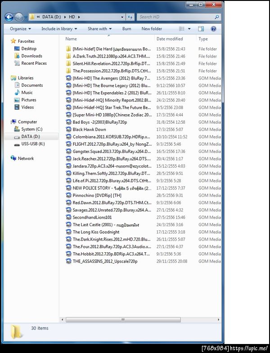Select A.Dark.Truth.2012 folder icon
Image resolution: width=270 pixels, height=353 pixels.
coord(68,56)
